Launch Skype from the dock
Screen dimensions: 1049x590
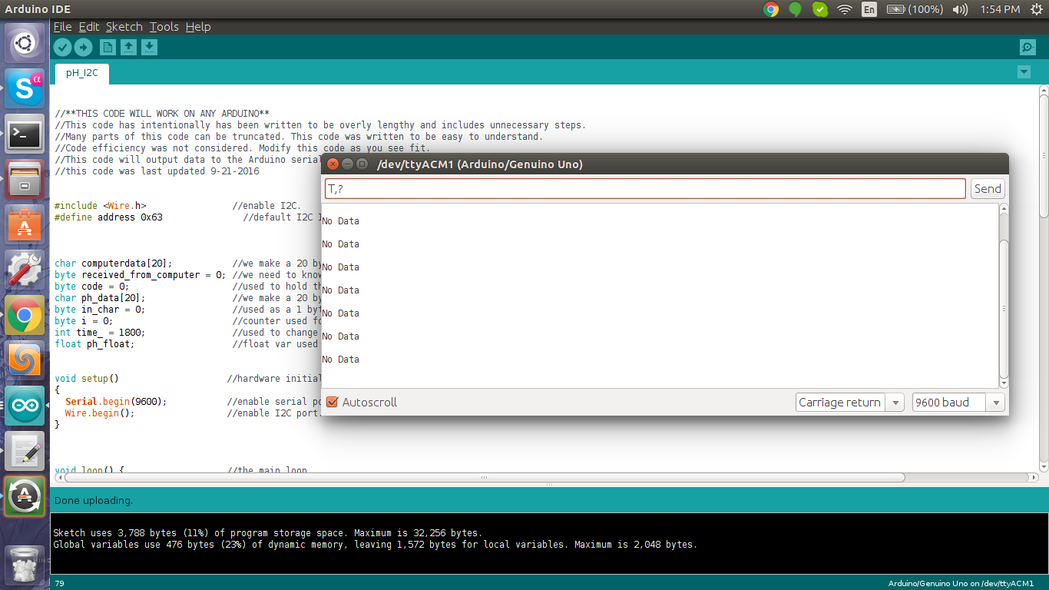[25, 88]
